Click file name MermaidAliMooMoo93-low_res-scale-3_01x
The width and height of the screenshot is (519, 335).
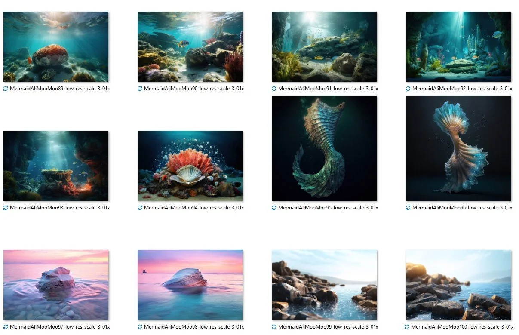pos(60,208)
